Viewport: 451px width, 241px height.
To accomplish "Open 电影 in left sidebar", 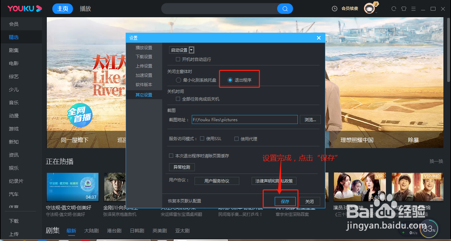I will click(14, 63).
